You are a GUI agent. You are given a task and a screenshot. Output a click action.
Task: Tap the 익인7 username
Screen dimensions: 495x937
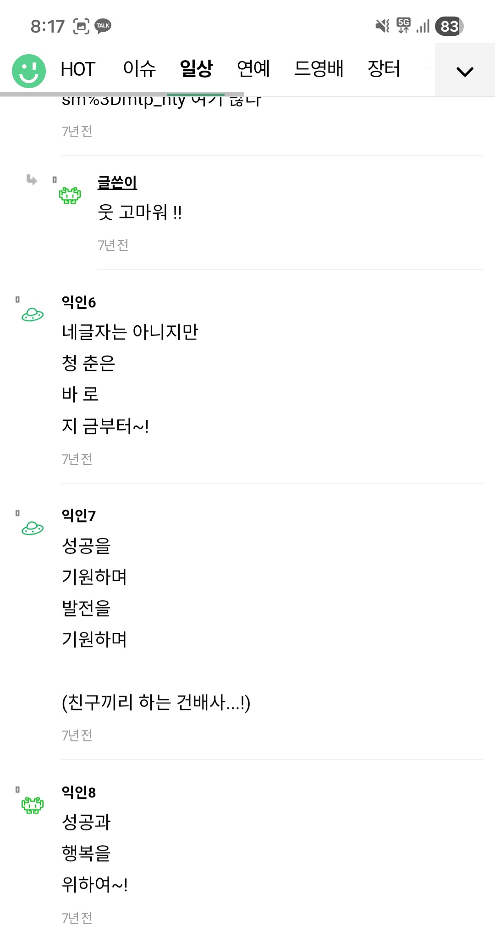pyautogui.click(x=79, y=516)
